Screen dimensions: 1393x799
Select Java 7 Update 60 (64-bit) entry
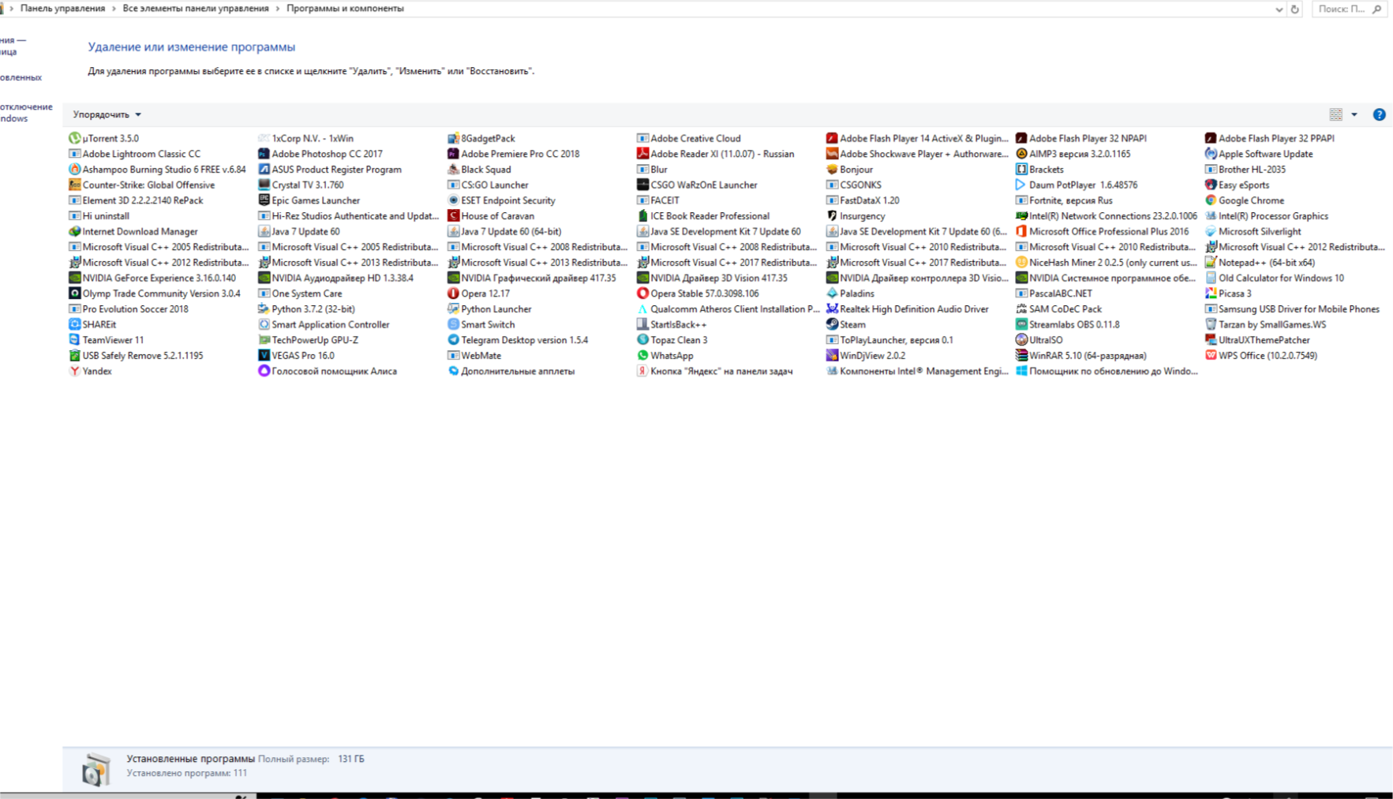pos(505,231)
